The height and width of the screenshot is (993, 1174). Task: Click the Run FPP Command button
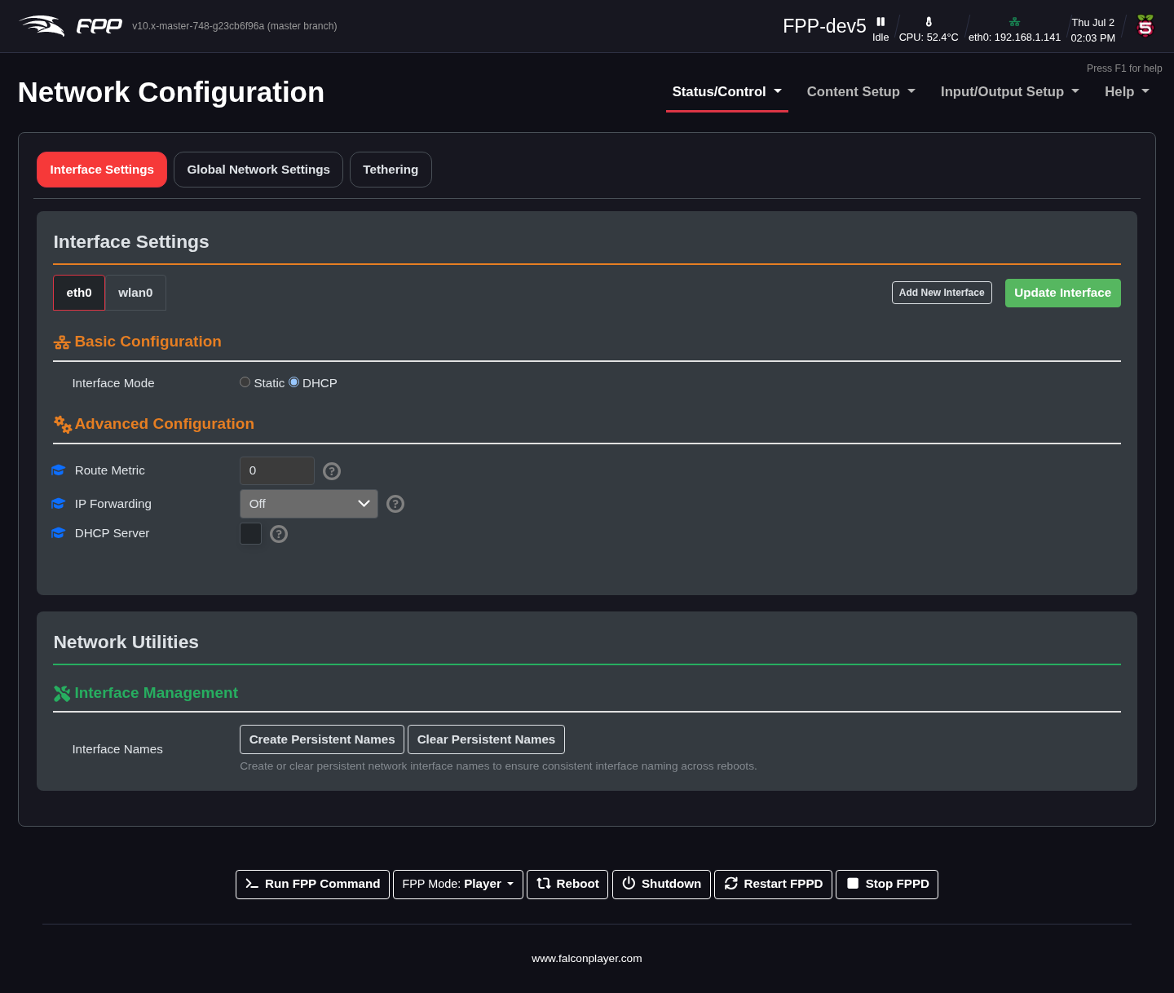[312, 885]
